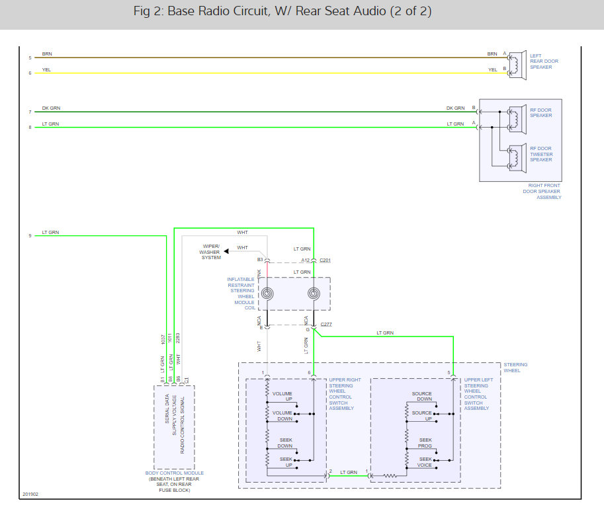This screenshot has width=604, height=515.
Task: Click the vertical 'RADIO CONTROL SIGNAL' label
Action: click(182, 425)
